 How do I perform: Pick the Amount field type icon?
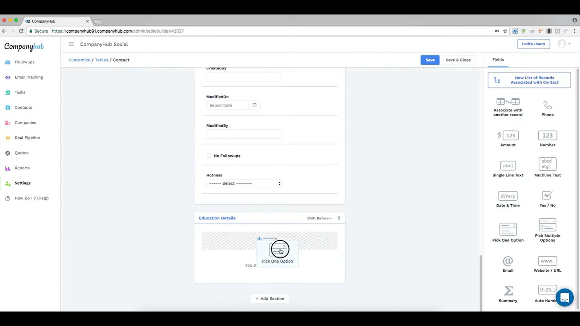(x=508, y=135)
